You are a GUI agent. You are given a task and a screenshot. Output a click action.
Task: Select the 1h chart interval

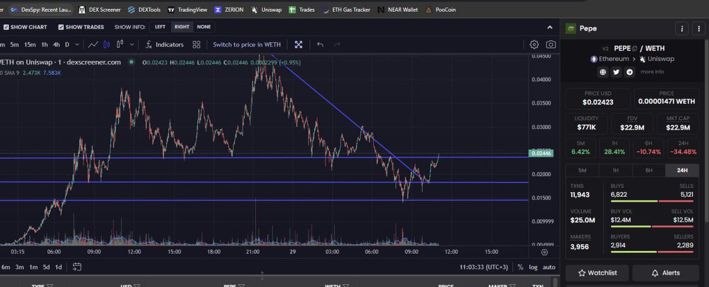pyautogui.click(x=44, y=44)
